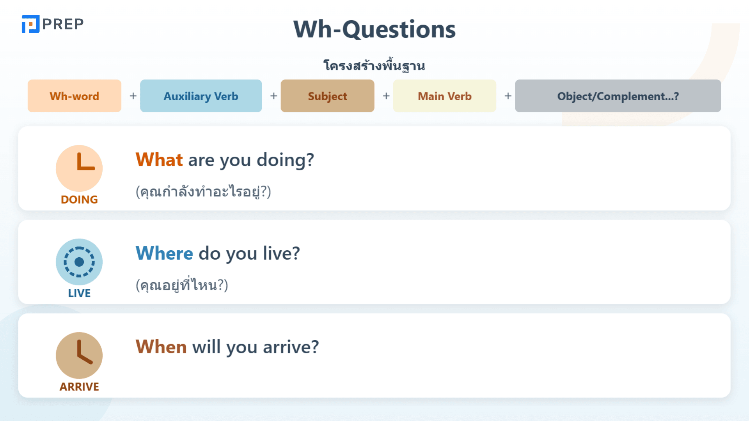Click the Thai heading above the structure boxes

(x=374, y=65)
